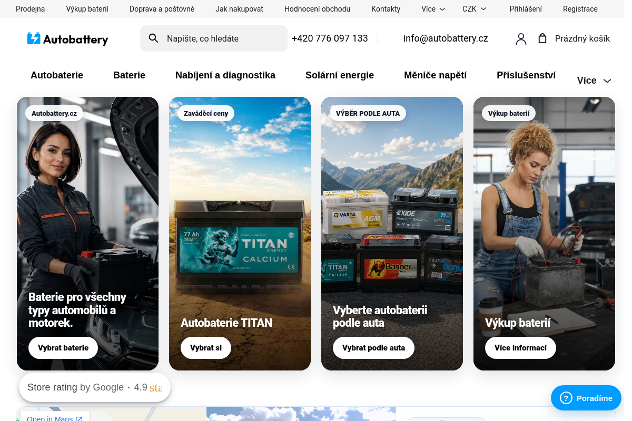Open Příslušenství category

tap(526, 75)
